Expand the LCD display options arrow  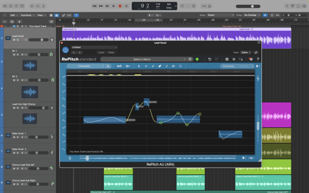point(175,6)
